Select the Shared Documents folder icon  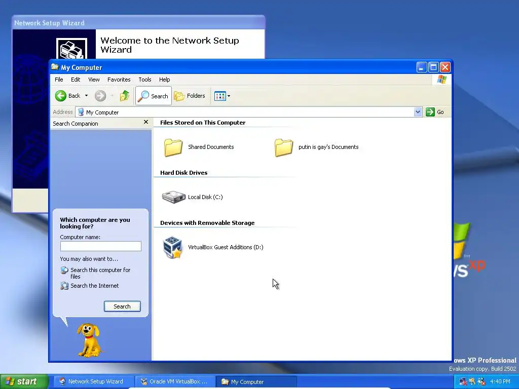pos(173,147)
